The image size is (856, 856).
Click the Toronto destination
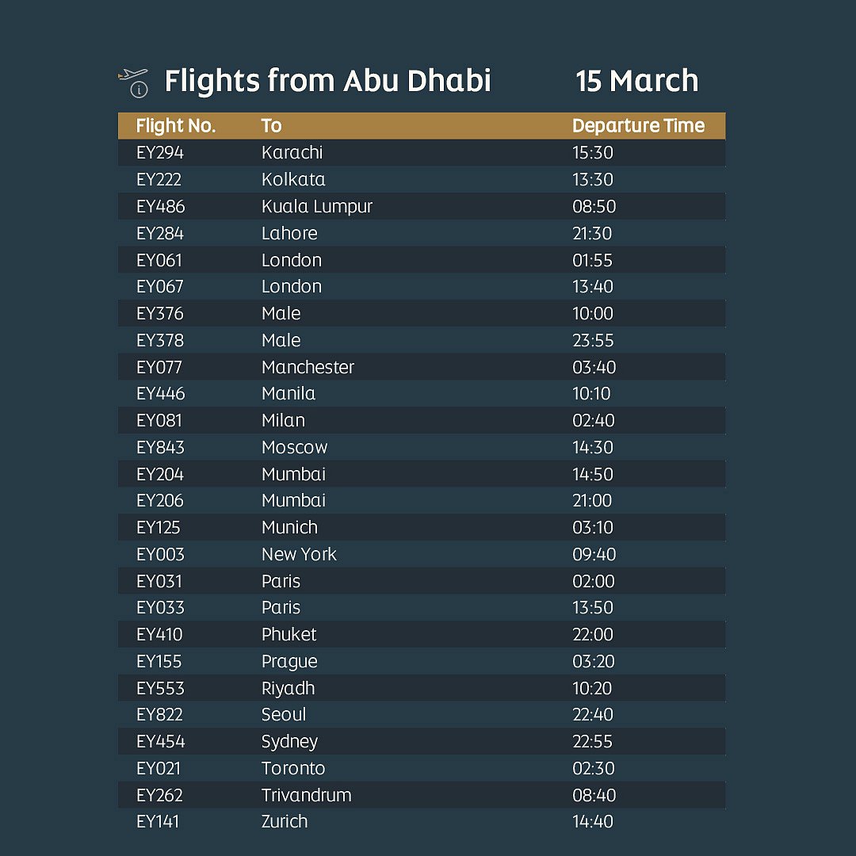[293, 768]
